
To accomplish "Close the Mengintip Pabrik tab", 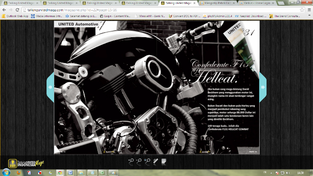I will [x=234, y=3].
